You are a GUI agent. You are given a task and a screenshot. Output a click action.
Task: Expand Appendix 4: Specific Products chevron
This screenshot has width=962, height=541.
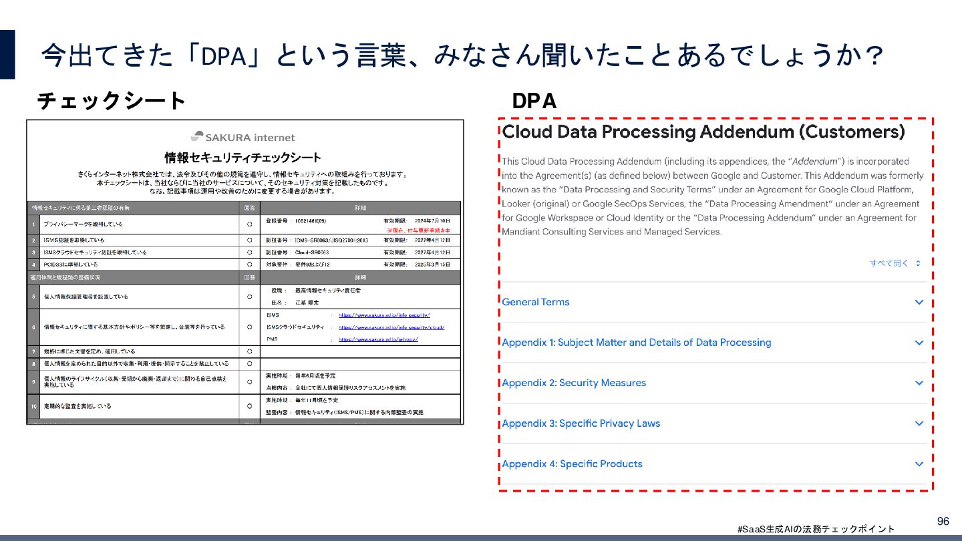(x=919, y=464)
